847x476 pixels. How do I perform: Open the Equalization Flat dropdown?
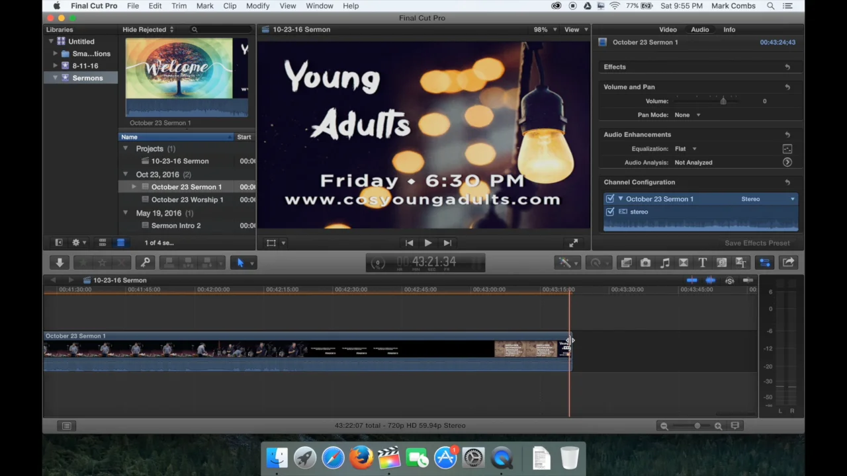(x=686, y=149)
